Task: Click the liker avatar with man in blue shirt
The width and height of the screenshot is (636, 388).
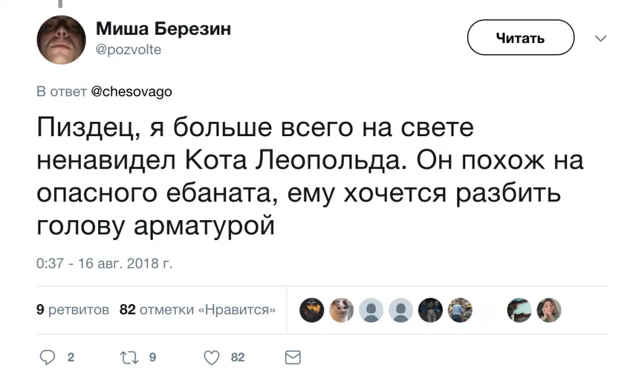Action: pyautogui.click(x=460, y=310)
